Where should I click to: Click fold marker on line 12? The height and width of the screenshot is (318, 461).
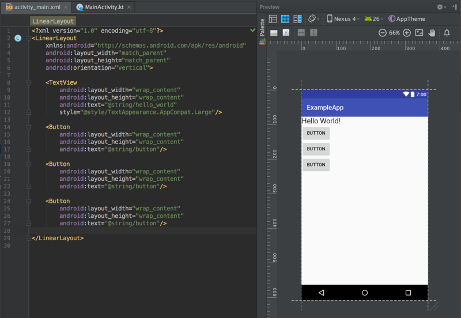29,112
